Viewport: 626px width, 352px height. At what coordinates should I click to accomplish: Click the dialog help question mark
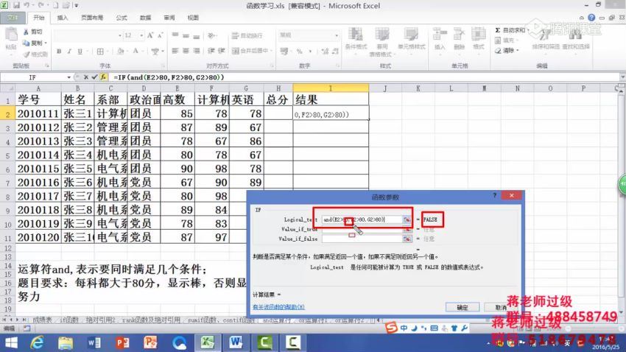point(494,195)
